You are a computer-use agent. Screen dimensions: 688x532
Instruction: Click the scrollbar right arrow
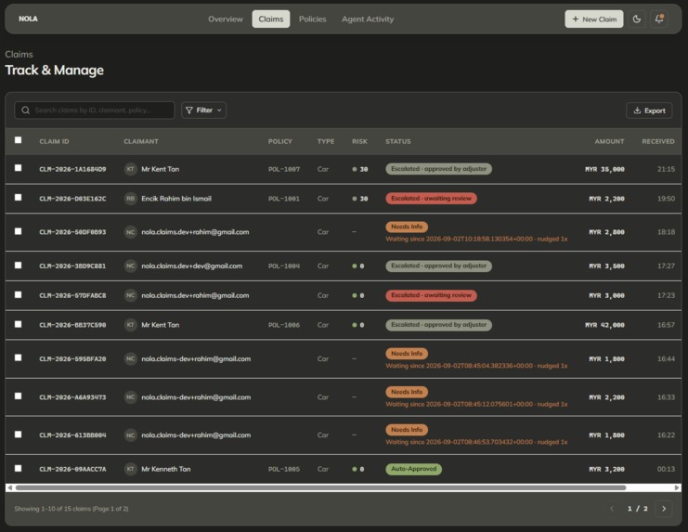click(677, 487)
